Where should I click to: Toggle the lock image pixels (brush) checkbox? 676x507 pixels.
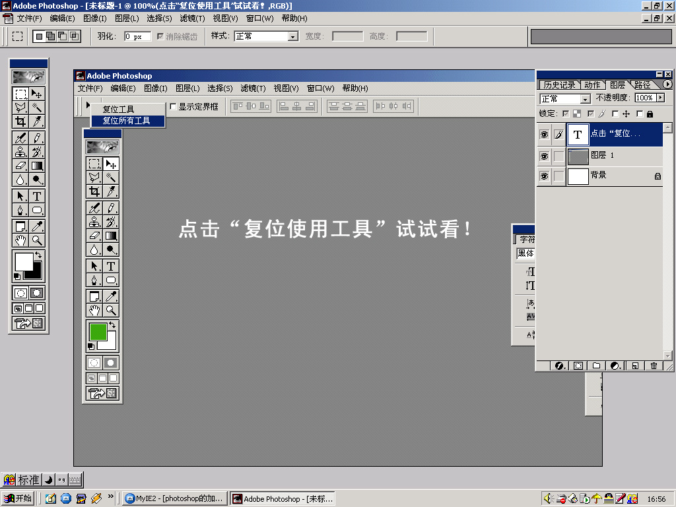point(591,114)
